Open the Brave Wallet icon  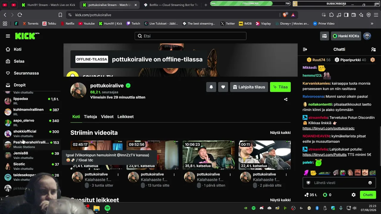click(x=354, y=15)
